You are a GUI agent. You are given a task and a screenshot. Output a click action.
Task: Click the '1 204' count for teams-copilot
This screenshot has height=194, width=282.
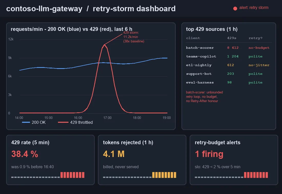coord(233,56)
